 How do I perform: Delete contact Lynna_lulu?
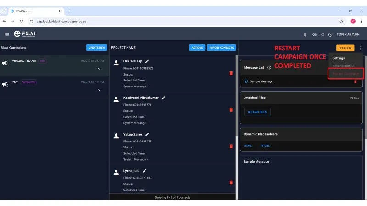tap(231, 183)
